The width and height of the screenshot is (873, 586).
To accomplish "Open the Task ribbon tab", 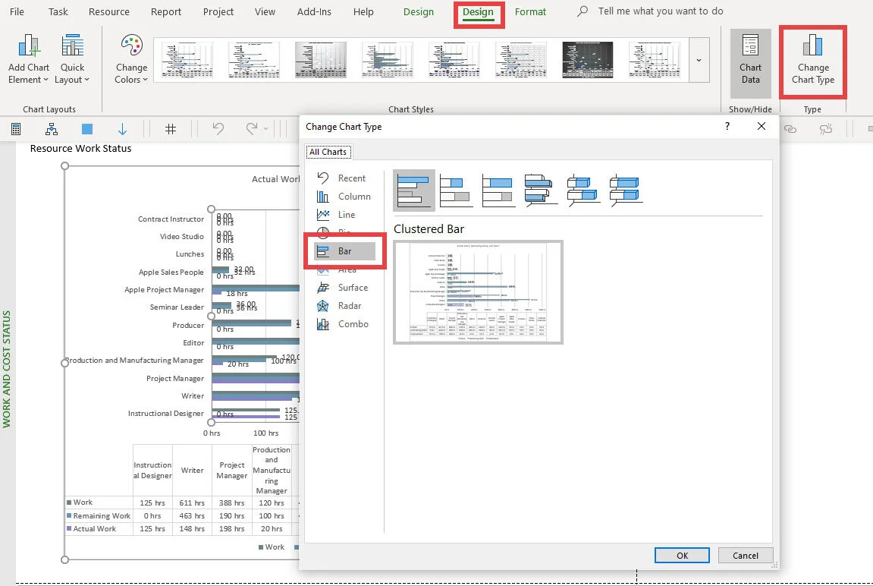I will coord(58,11).
